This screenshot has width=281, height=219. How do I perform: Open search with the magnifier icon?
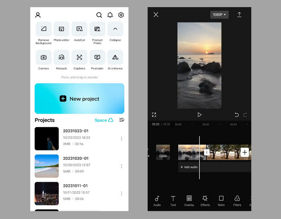click(99, 15)
